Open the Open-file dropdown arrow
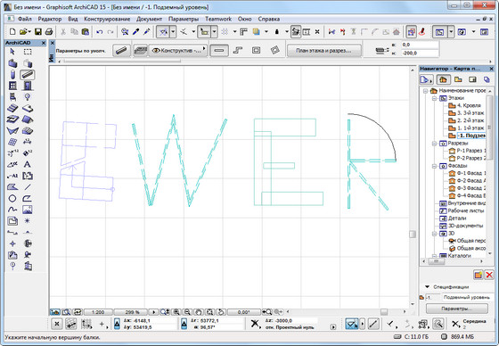 coord(29,32)
